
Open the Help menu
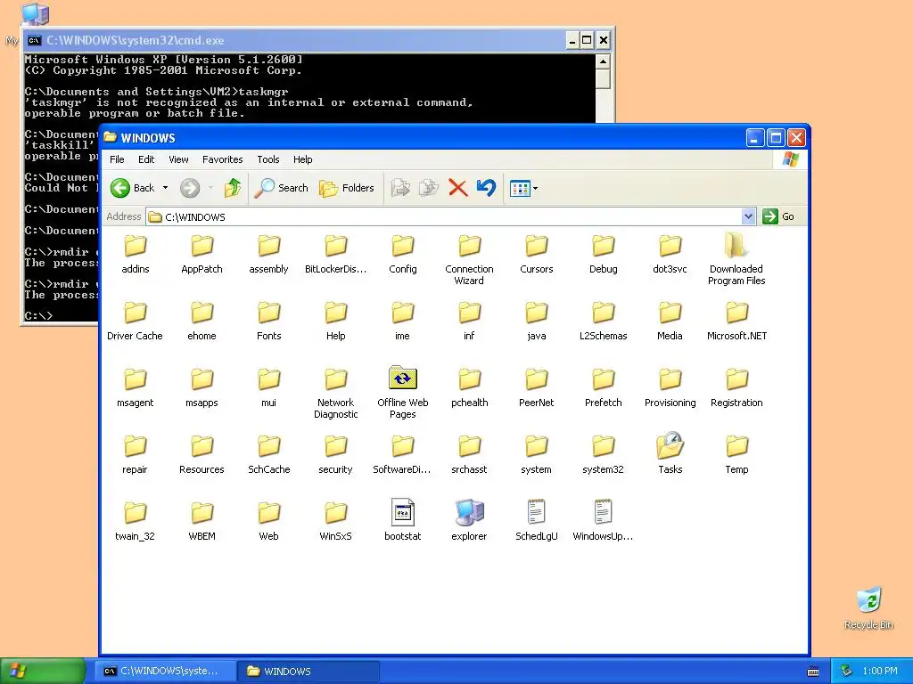302,159
